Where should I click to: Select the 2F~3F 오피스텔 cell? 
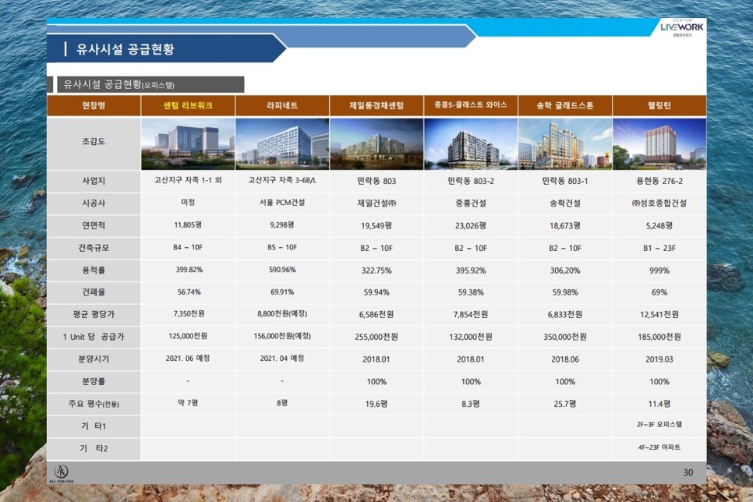pos(659,425)
